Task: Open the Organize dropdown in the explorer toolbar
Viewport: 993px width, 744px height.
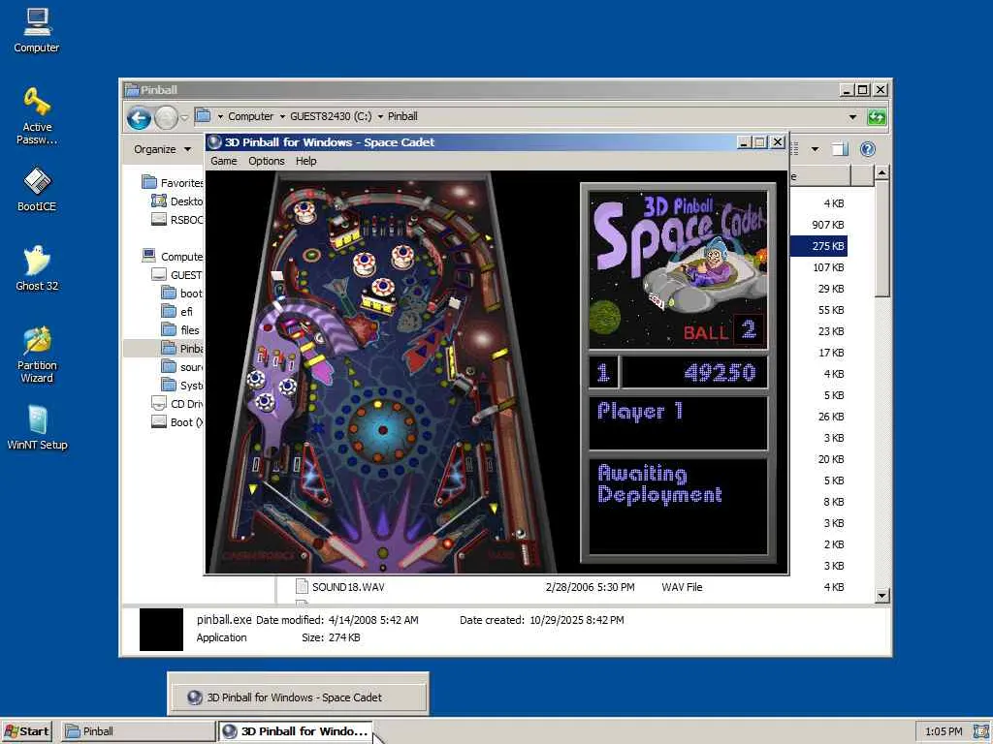Action: tap(162, 149)
